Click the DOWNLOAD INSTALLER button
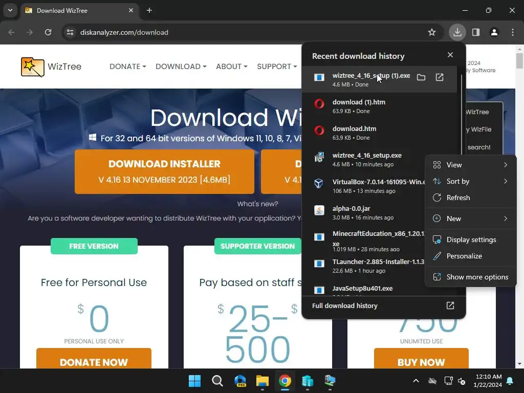 click(164, 172)
